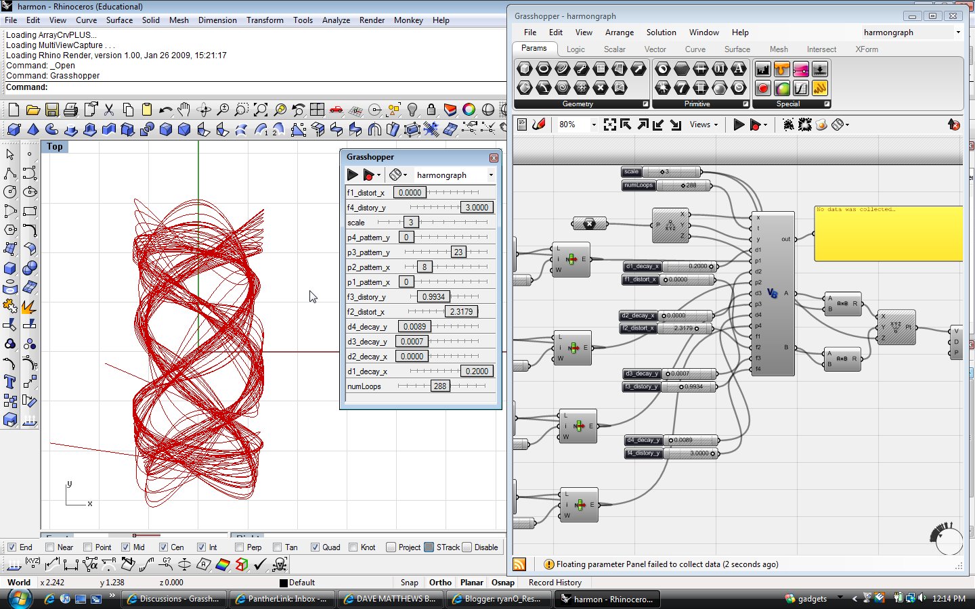Enable the Perp osnap checkbox

(x=239, y=547)
